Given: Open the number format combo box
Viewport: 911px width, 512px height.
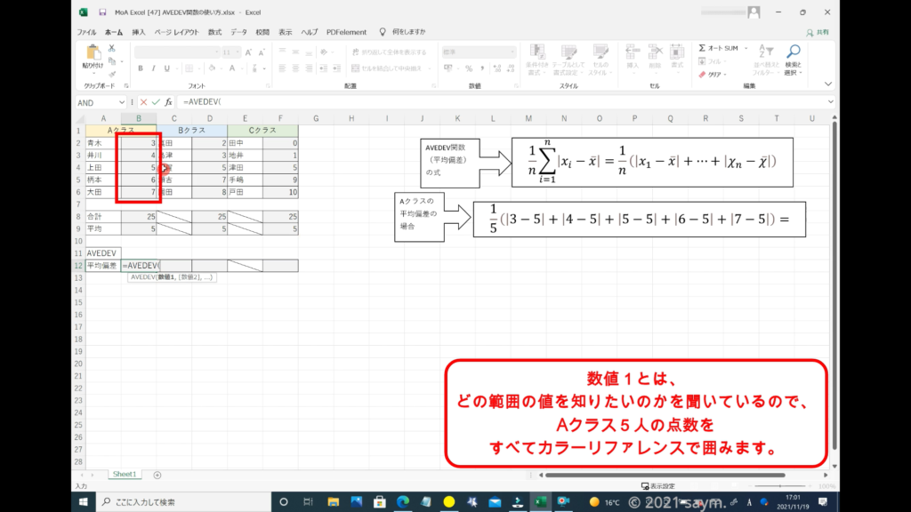Looking at the screenshot, I should click(479, 52).
